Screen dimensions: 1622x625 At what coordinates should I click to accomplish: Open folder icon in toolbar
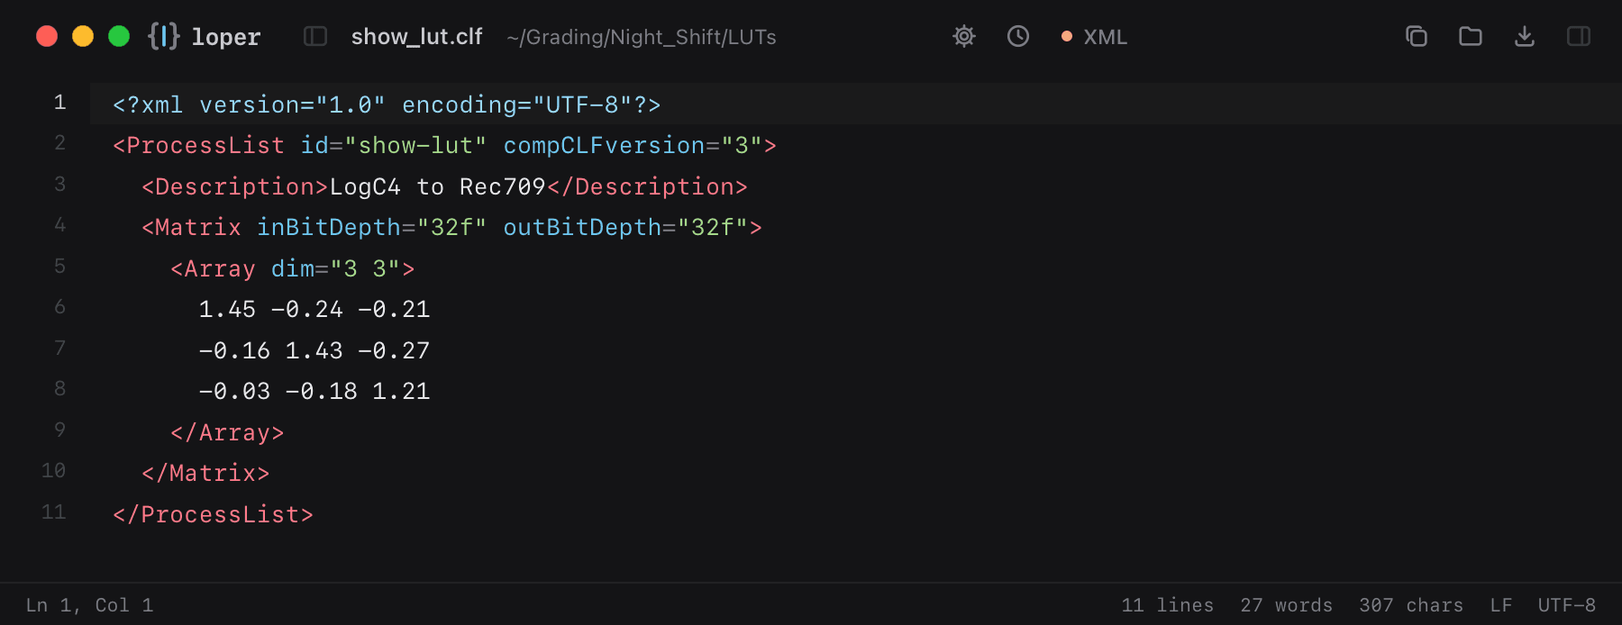pos(1471,36)
